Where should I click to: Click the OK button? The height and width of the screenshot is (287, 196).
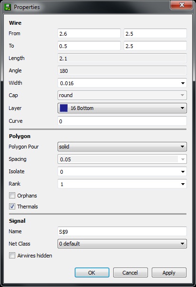[x=92, y=273]
